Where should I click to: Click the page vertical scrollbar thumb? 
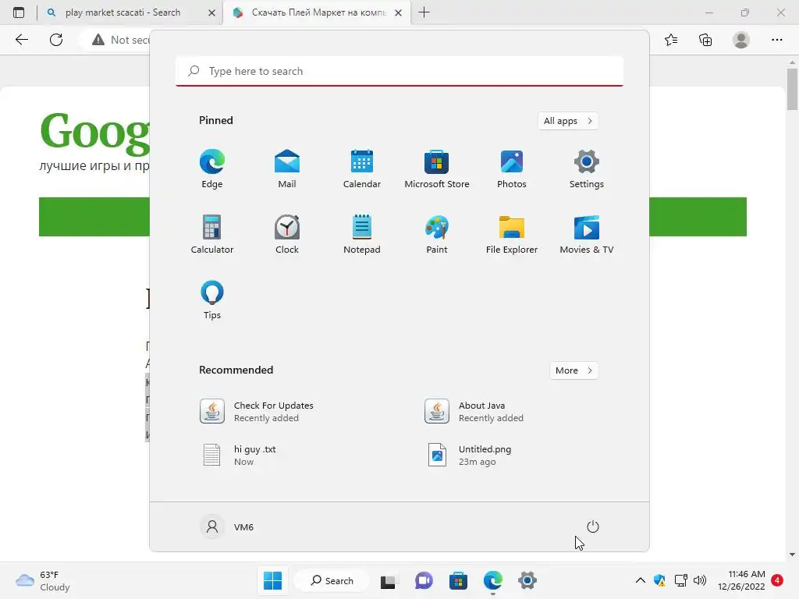792,90
